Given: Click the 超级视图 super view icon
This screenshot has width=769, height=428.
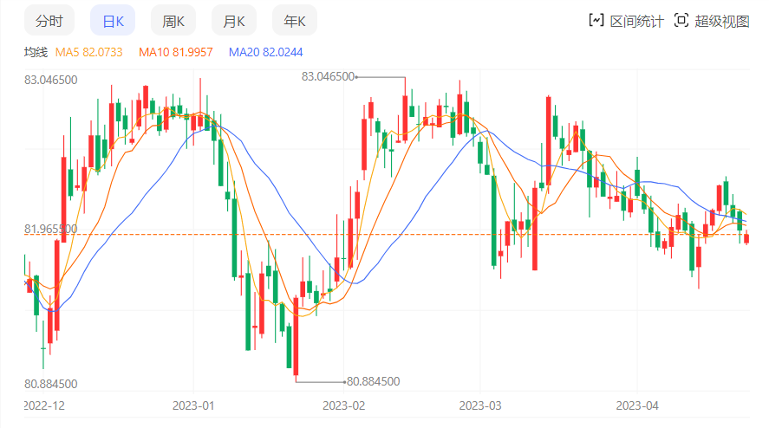Looking at the screenshot, I should click(681, 21).
